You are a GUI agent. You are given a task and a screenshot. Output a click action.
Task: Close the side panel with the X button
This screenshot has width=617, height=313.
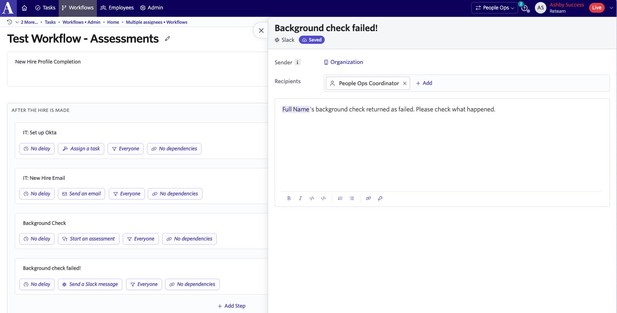261,31
